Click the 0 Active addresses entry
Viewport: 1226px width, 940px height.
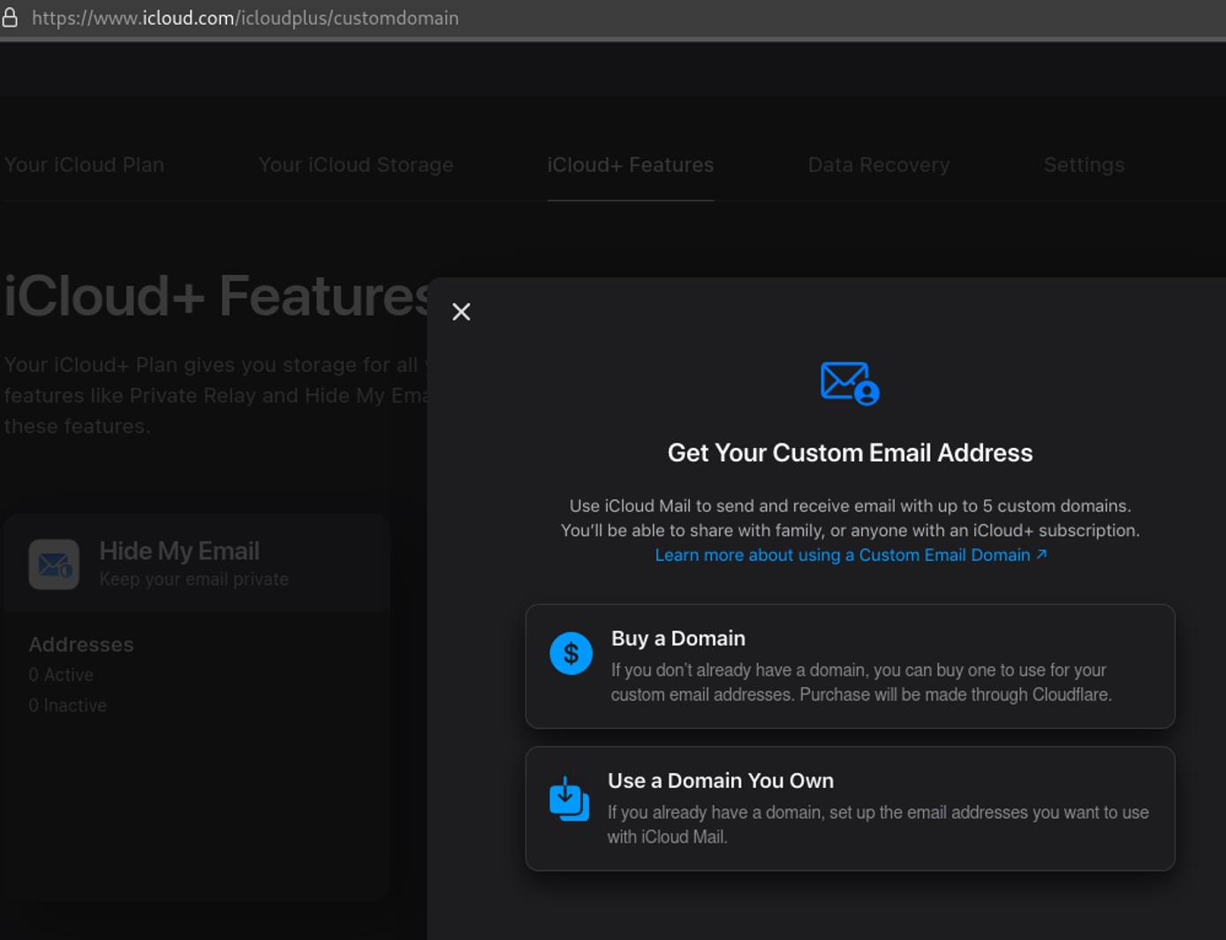click(x=61, y=674)
